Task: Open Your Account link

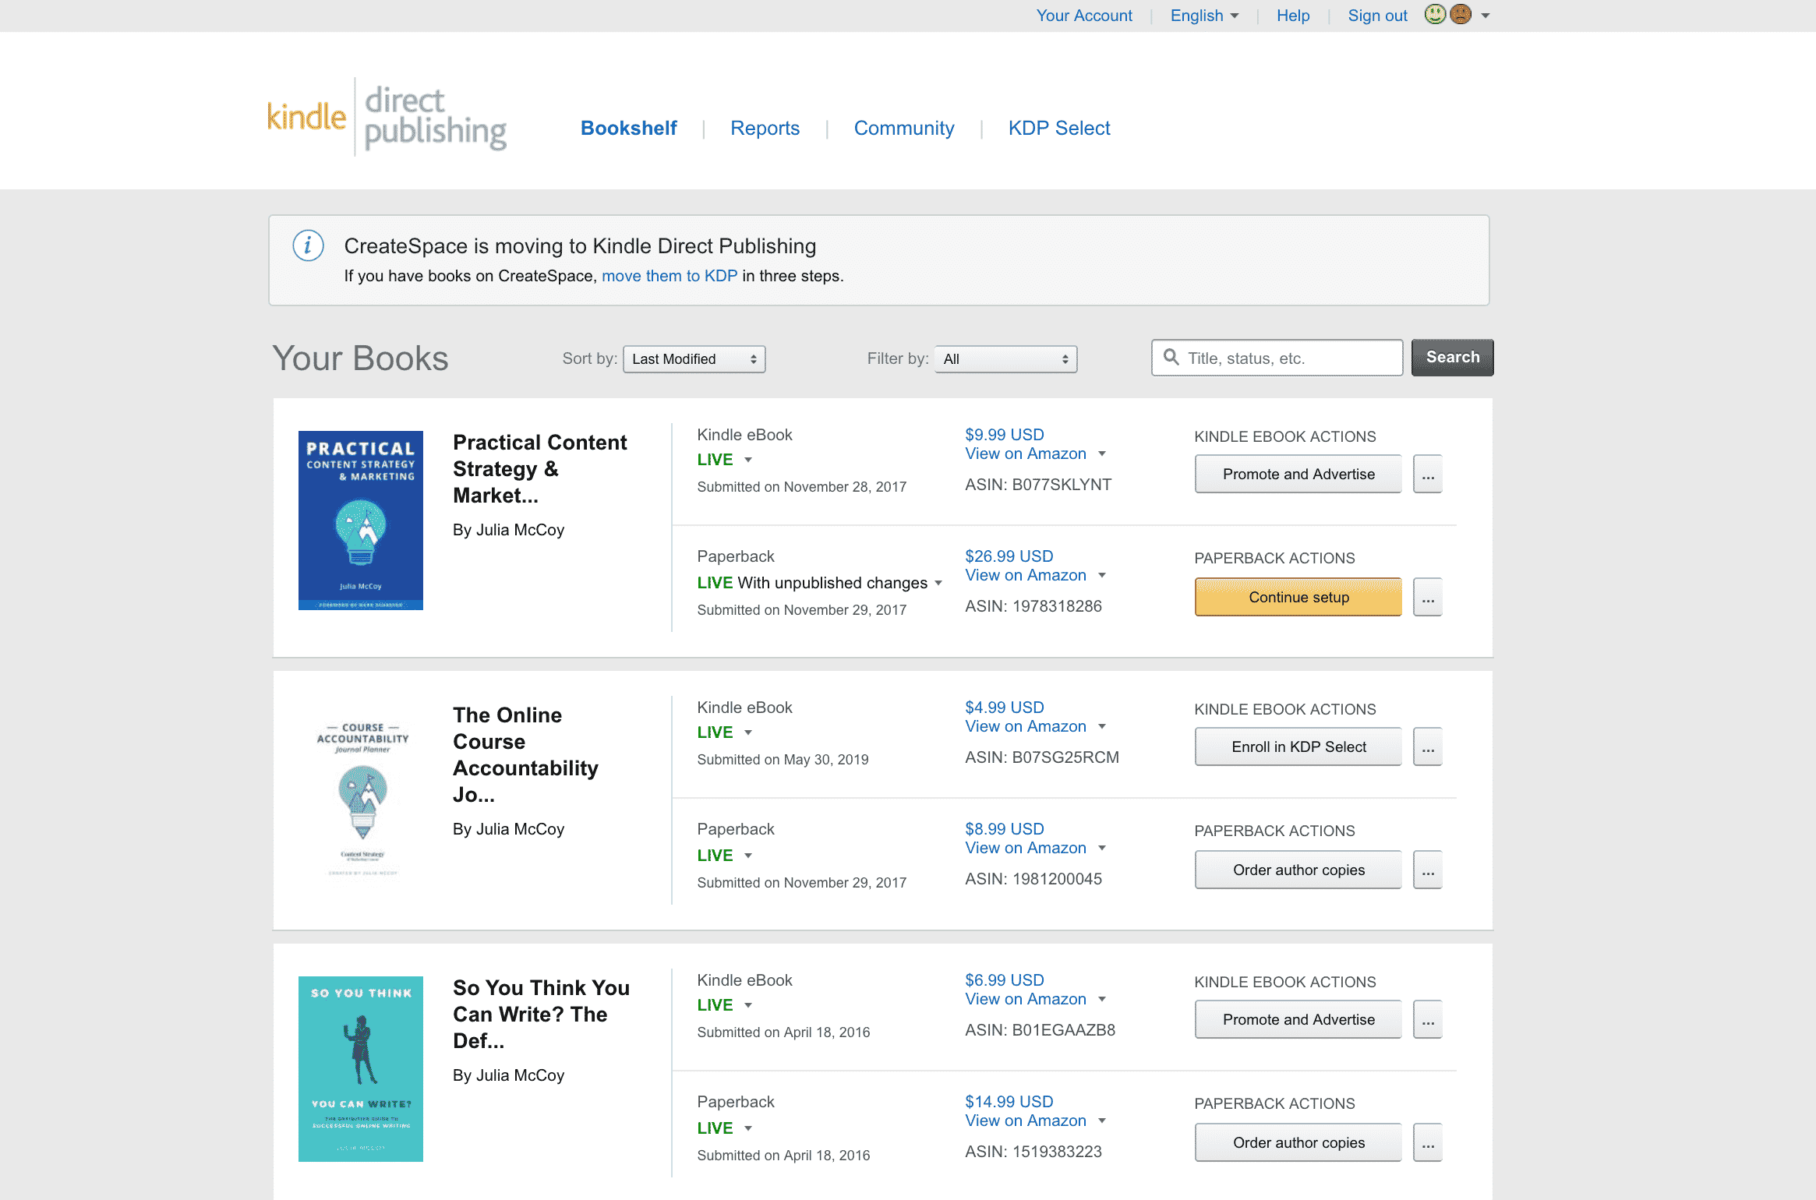Action: point(1084,16)
